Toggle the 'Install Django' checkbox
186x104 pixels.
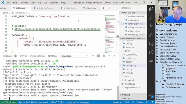click(157, 37)
